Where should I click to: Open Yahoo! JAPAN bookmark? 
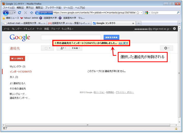(29, 18)
